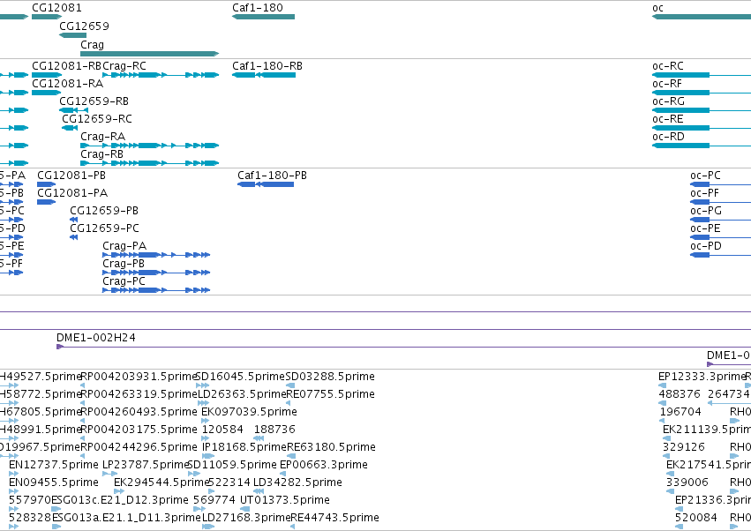Click the CG12081-PA protein feature
The height and width of the screenshot is (531, 751).
(x=47, y=202)
